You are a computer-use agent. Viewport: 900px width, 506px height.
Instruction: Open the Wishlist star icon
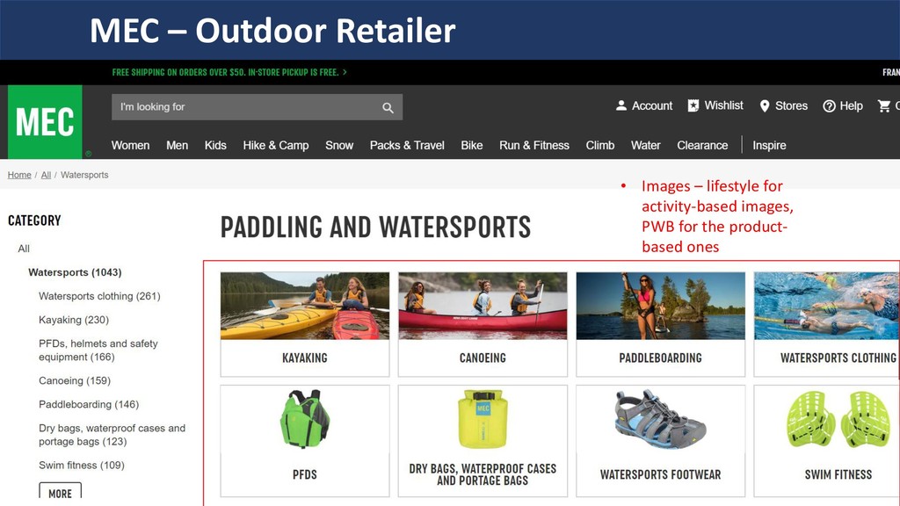pyautogui.click(x=693, y=105)
